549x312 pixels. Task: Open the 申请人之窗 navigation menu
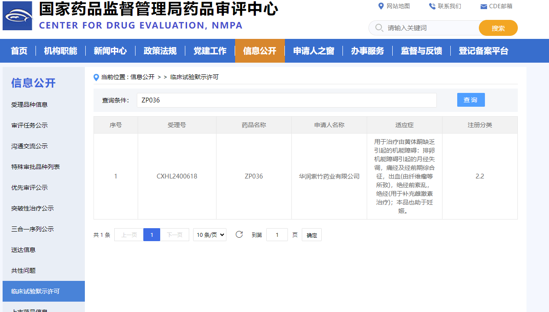pos(313,51)
